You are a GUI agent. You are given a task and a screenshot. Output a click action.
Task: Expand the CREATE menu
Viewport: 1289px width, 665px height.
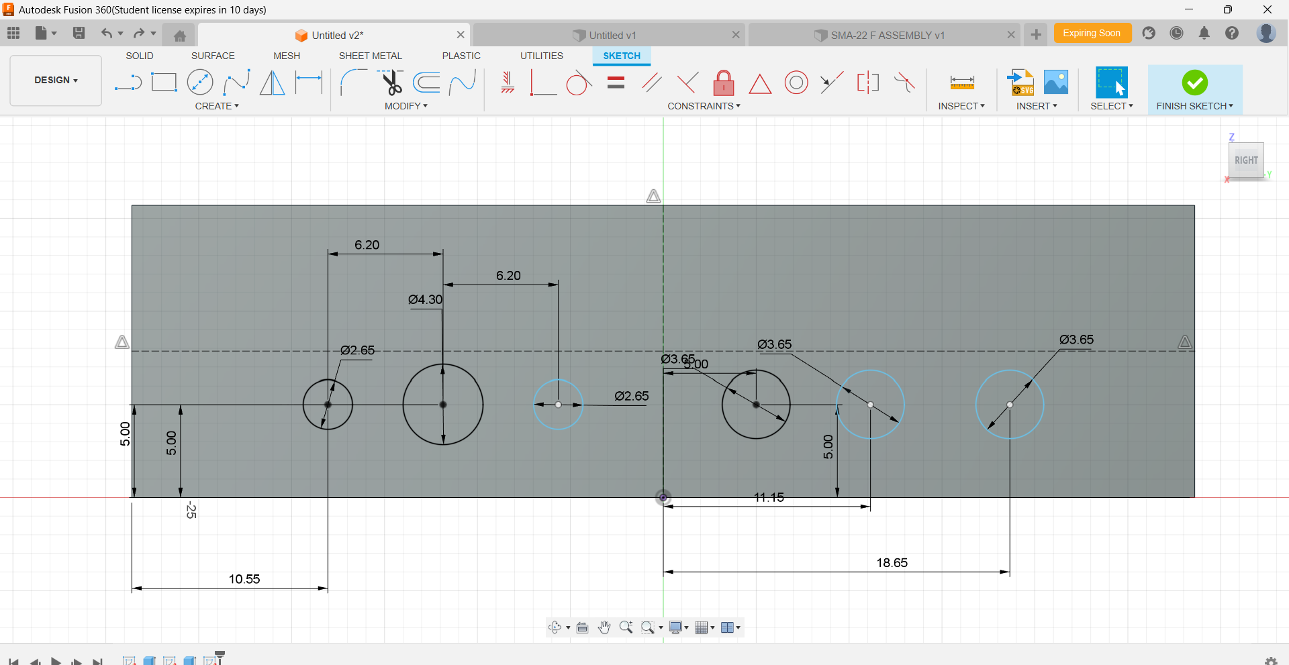(217, 106)
